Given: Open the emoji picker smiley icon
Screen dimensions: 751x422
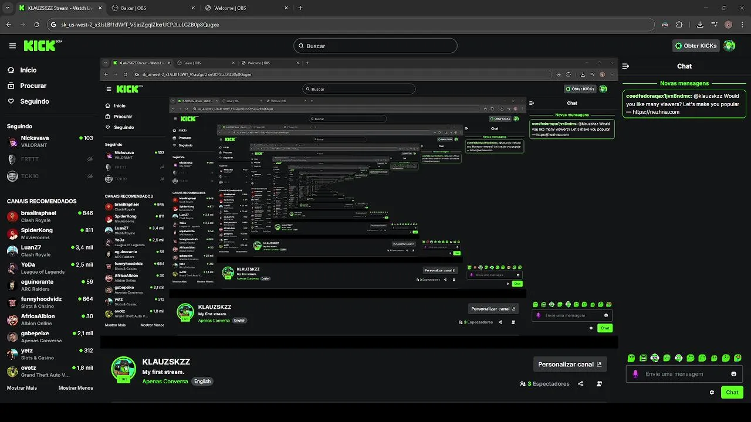Looking at the screenshot, I should tap(734, 374).
